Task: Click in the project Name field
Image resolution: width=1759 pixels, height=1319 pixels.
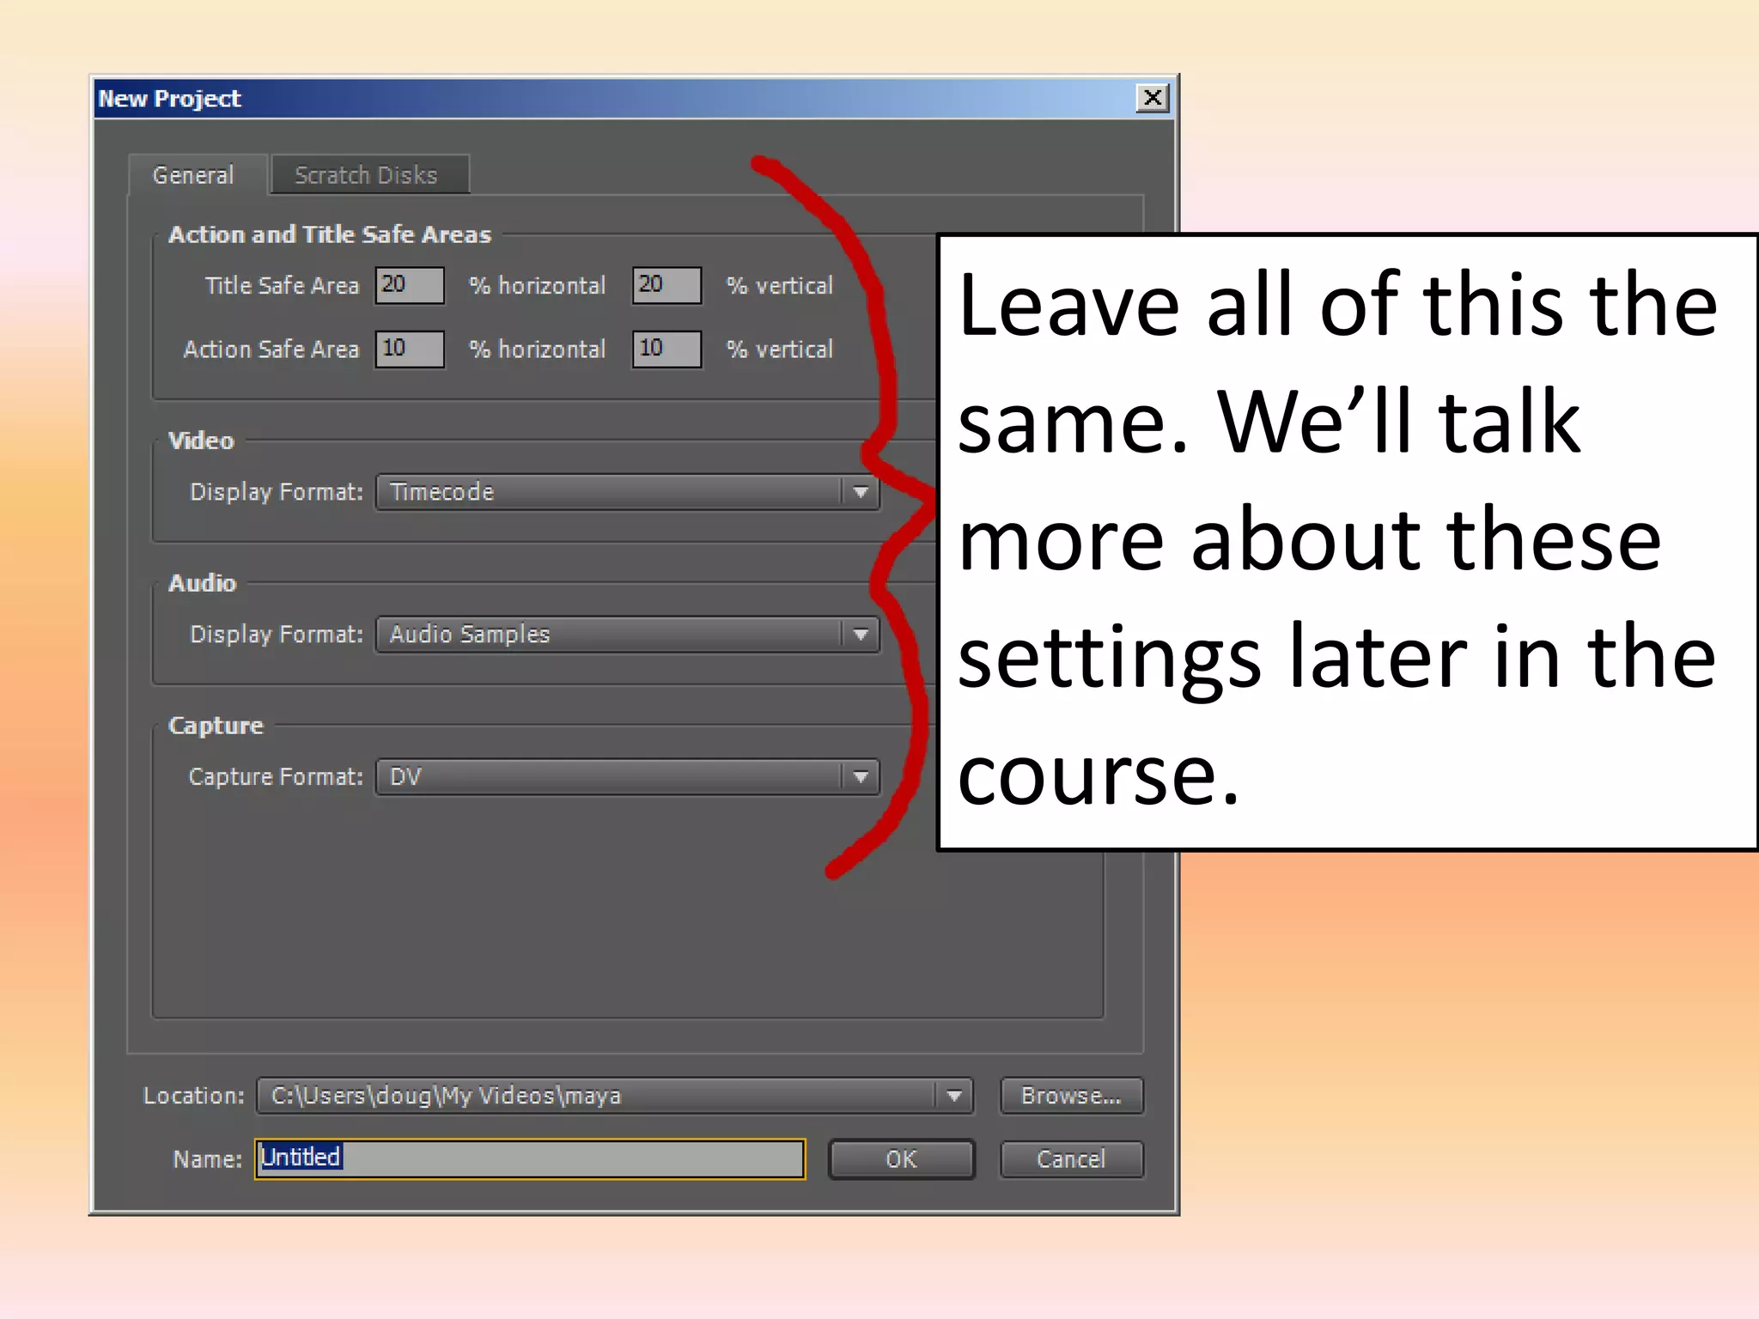Action: 530,1158
